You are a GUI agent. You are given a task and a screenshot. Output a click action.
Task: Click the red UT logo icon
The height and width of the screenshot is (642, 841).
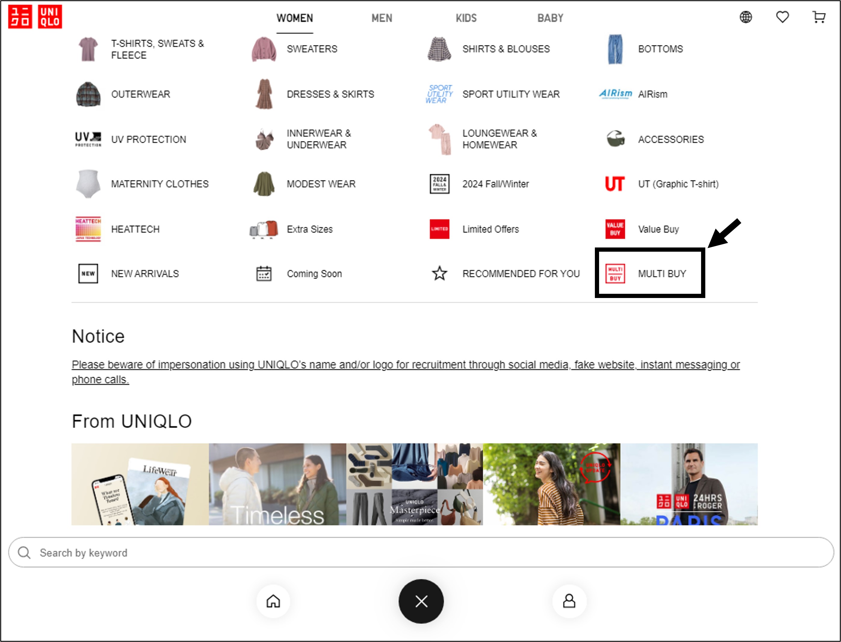[615, 184]
